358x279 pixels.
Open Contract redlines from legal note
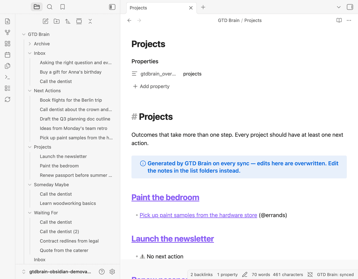69,241
